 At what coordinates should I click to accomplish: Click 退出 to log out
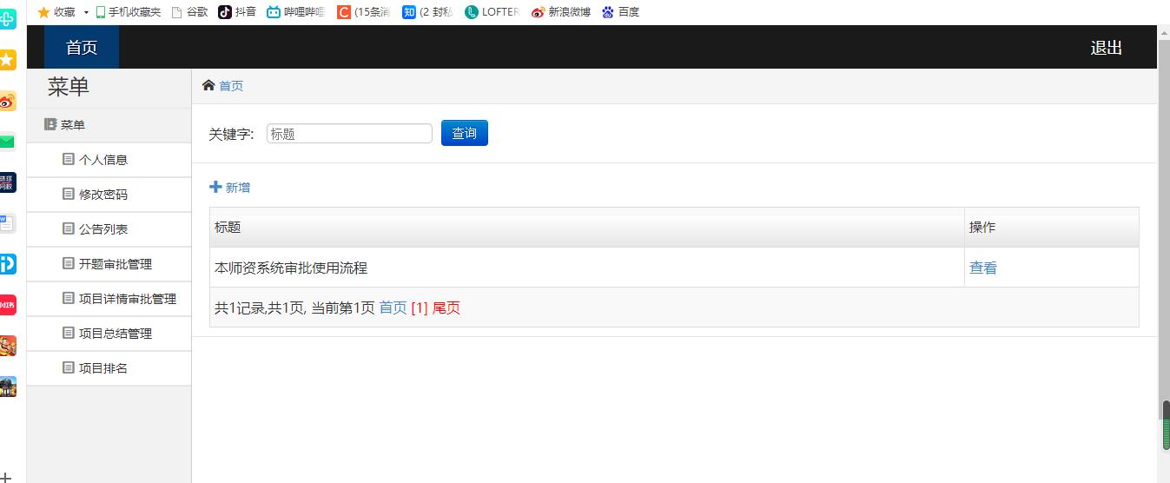point(1107,48)
